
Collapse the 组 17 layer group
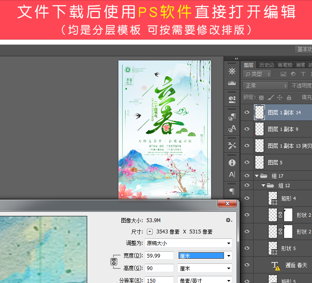[x=257, y=176]
